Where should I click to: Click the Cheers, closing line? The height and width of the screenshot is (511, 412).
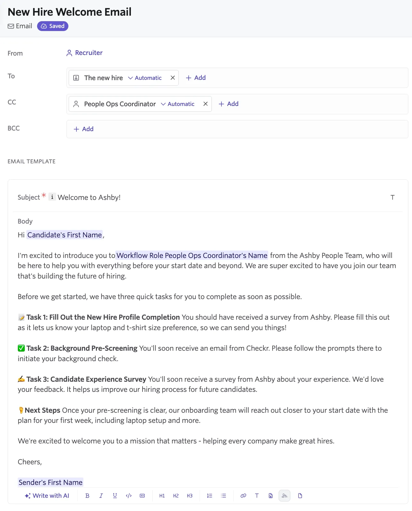30,462
